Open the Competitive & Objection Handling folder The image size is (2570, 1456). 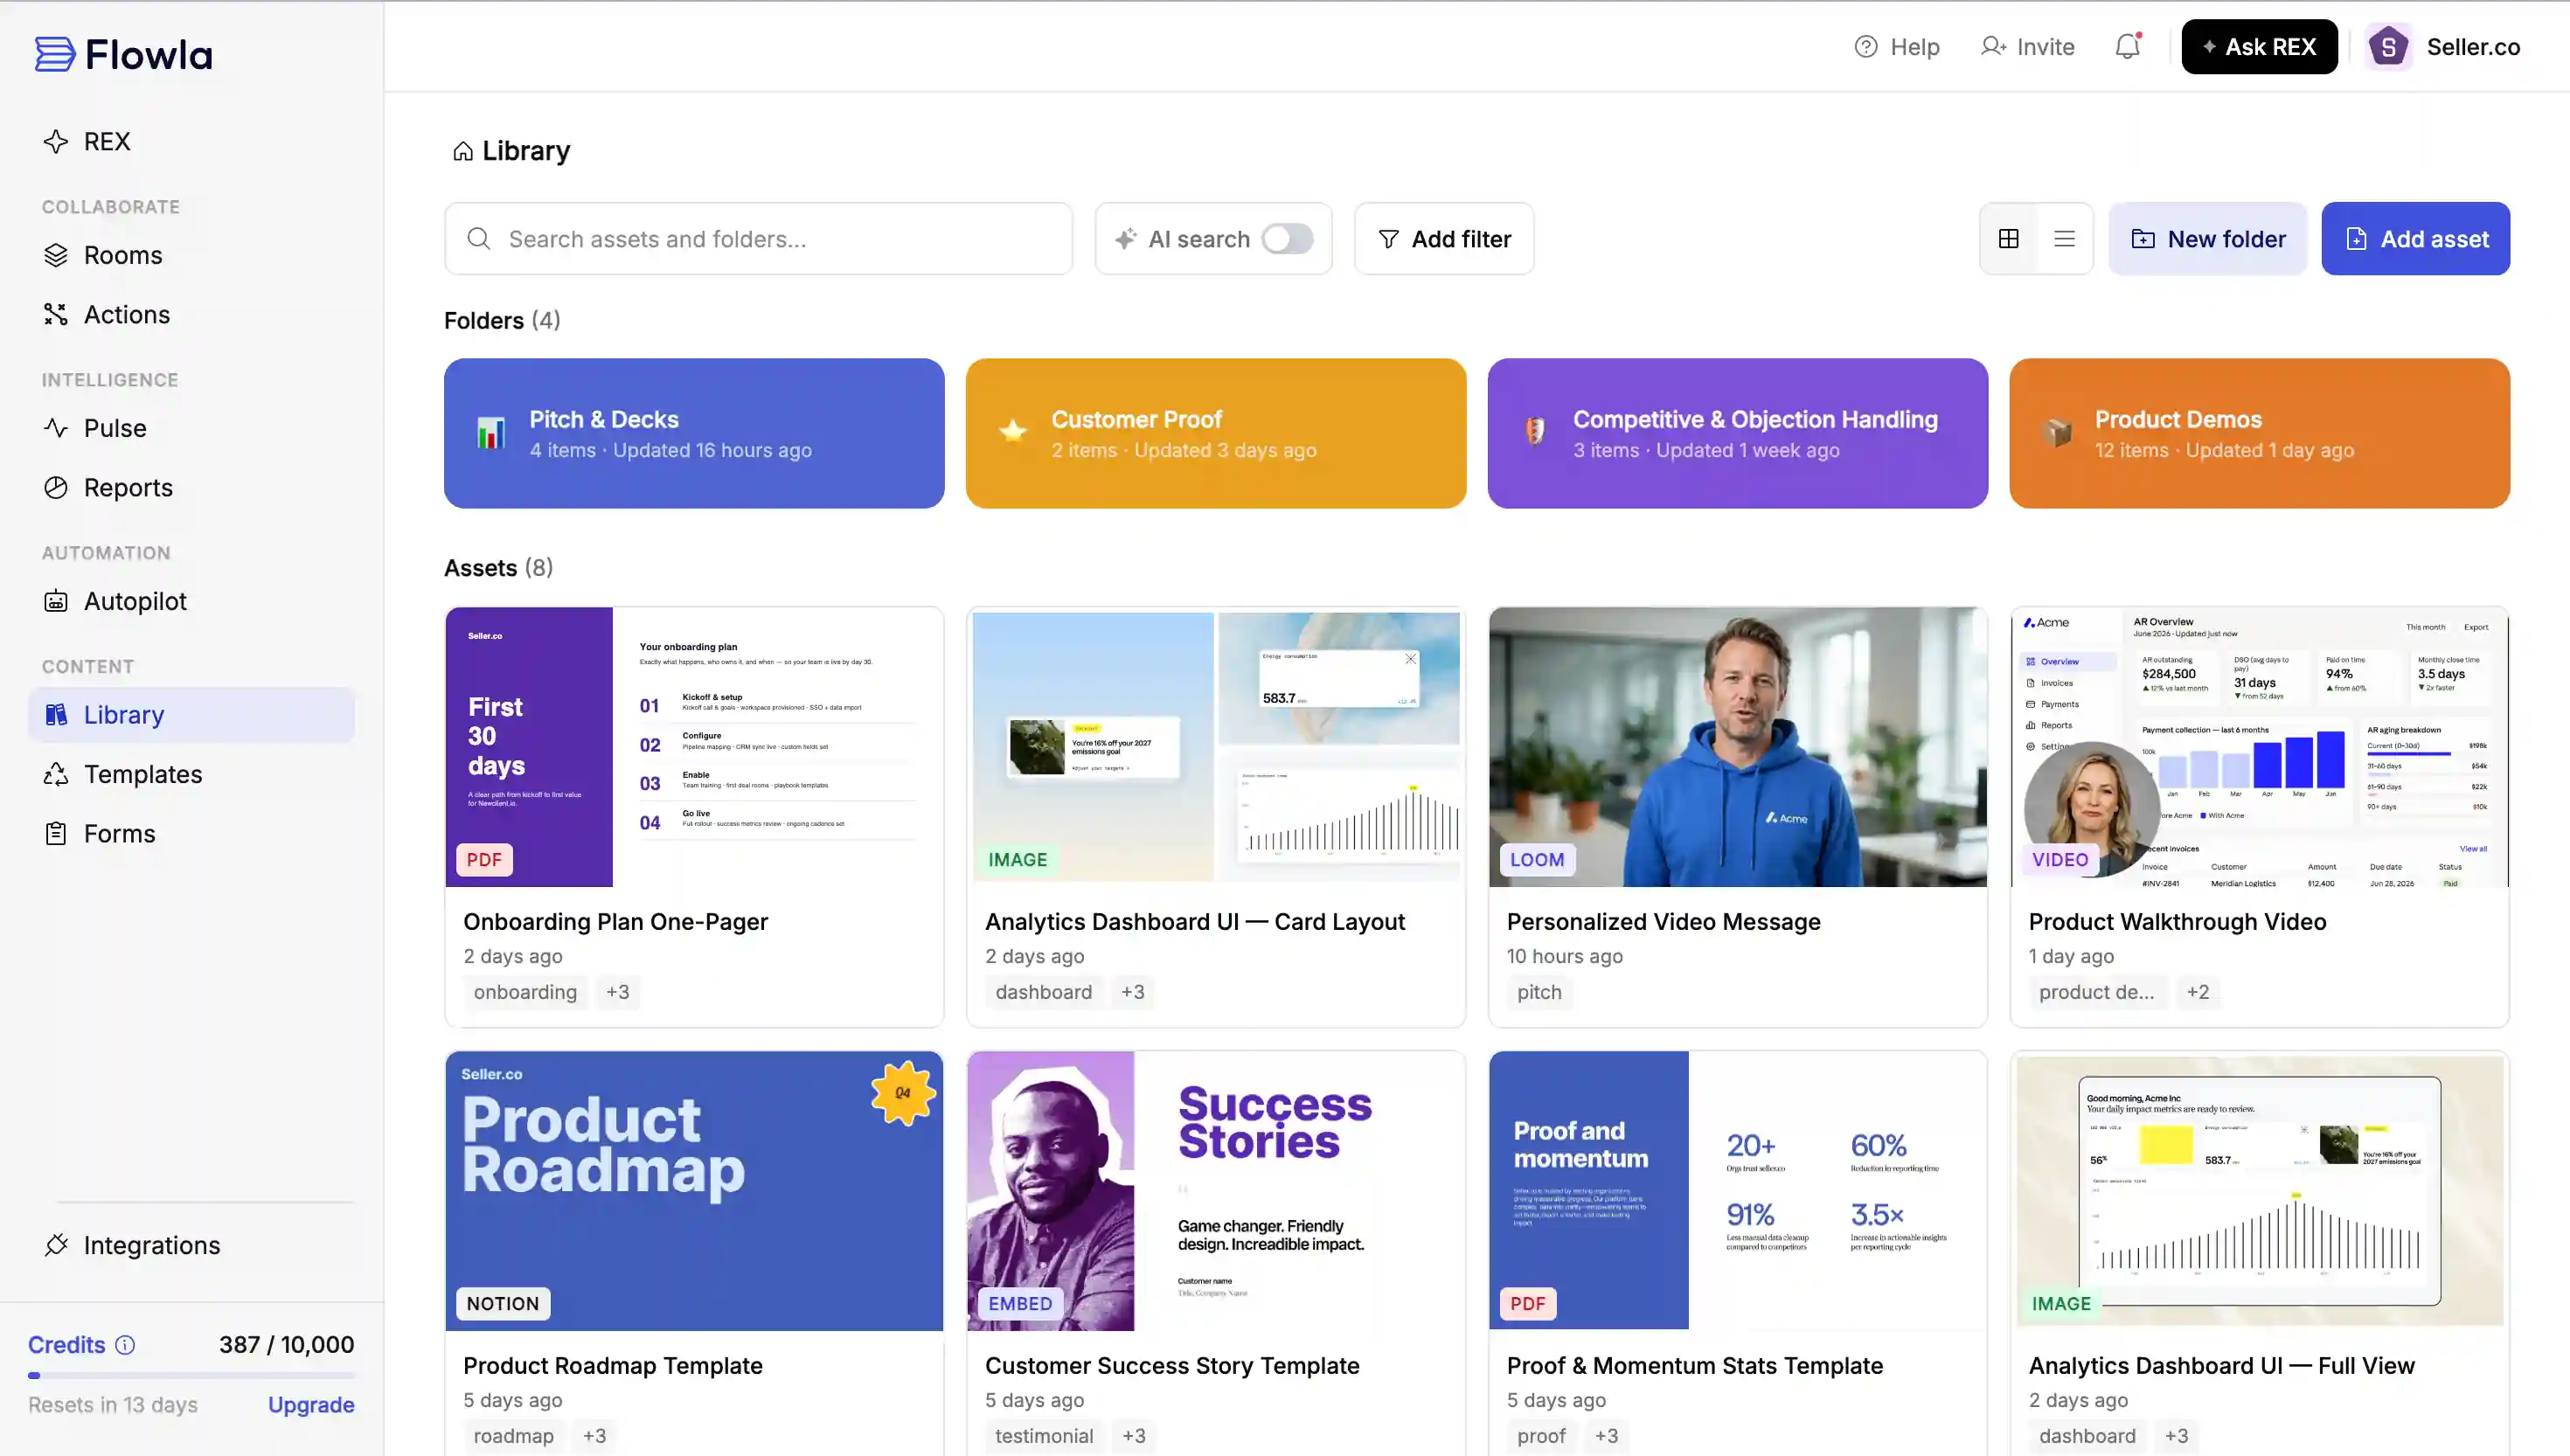1738,433
